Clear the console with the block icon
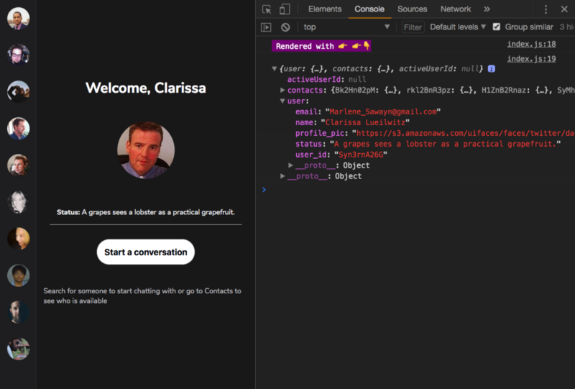Viewport: 575px width, 389px height. coord(285,27)
